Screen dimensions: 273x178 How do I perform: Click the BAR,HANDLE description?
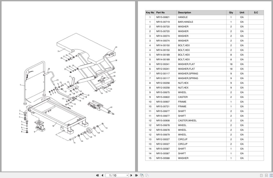[x=185, y=22]
